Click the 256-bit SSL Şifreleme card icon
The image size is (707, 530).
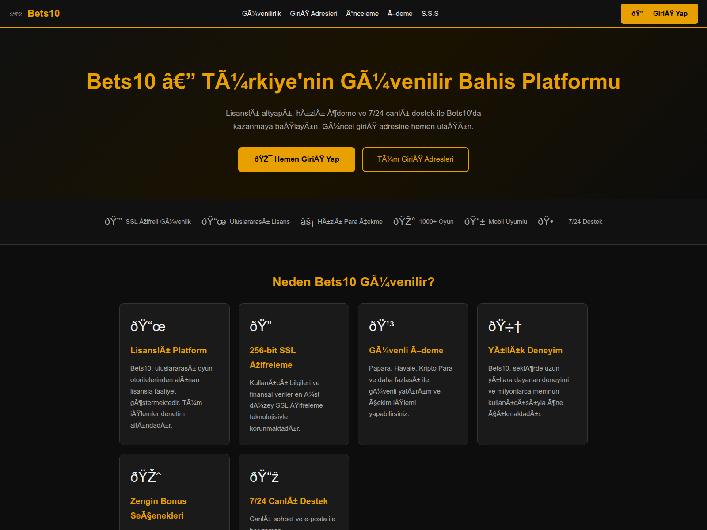[x=261, y=326]
